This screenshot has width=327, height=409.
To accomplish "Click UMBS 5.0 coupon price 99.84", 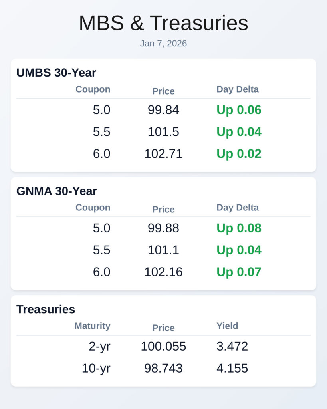I will pos(163,110).
